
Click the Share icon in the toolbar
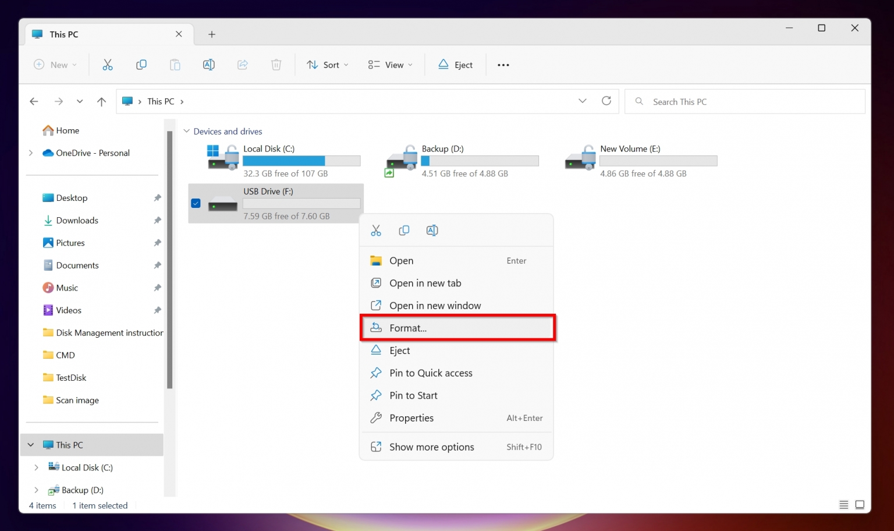243,65
